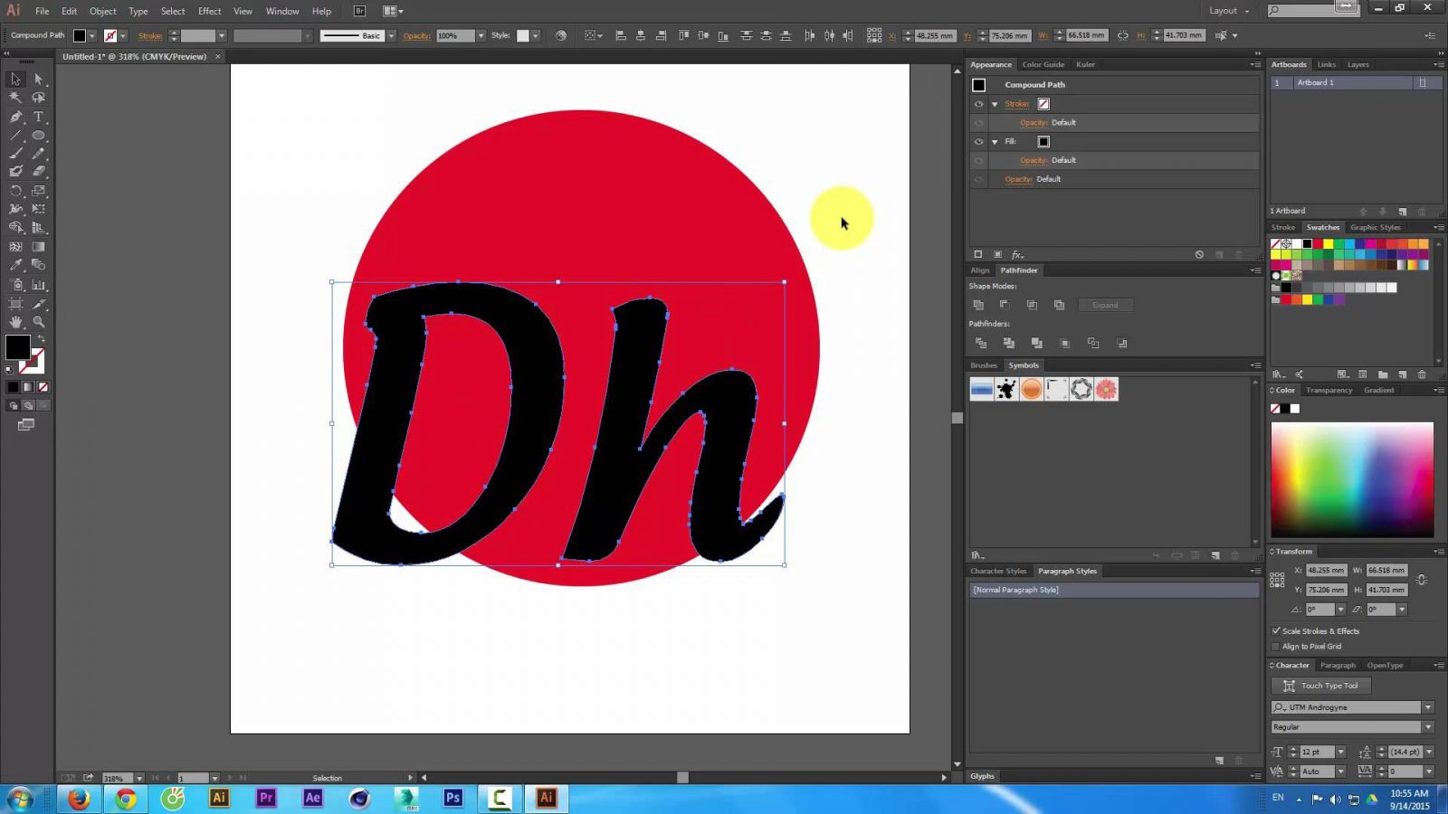The image size is (1448, 814).
Task: Open the Object menu
Action: coord(102,11)
